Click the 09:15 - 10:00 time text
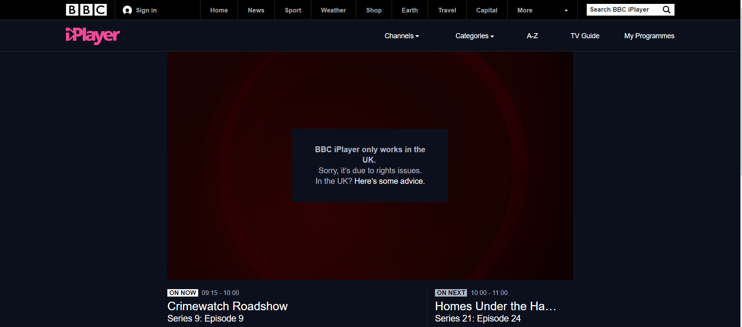This screenshot has width=742, height=327. pos(220,293)
